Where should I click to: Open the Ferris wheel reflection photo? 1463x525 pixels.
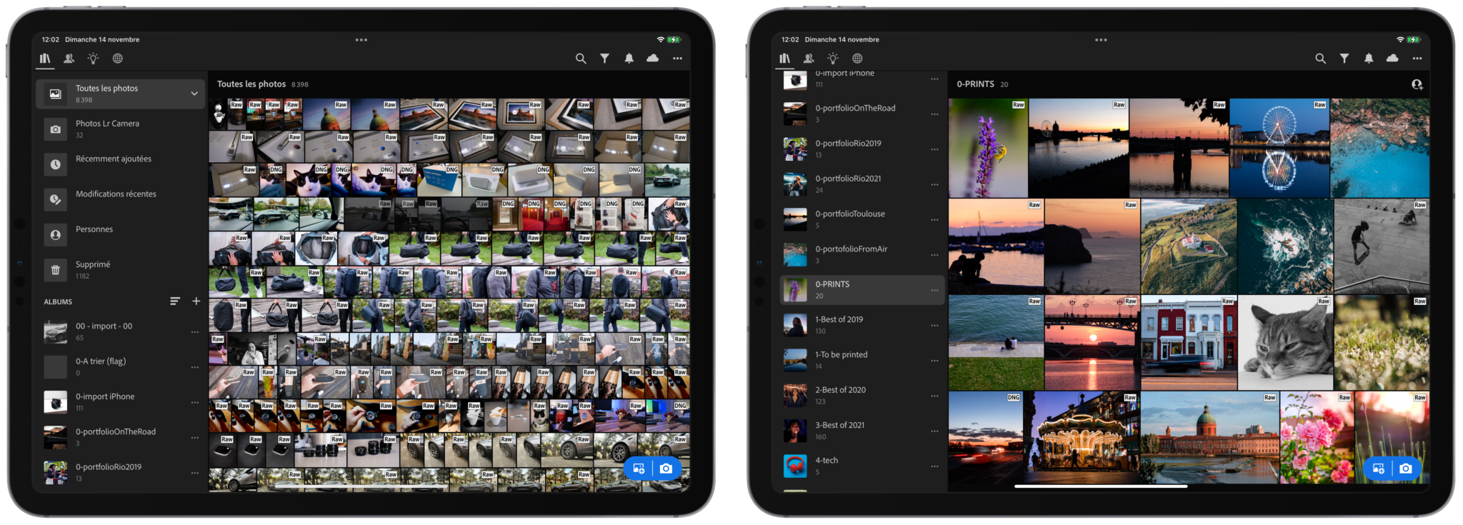[1279, 148]
